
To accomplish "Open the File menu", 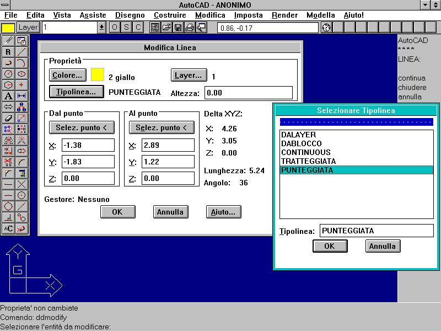I will tap(11, 15).
